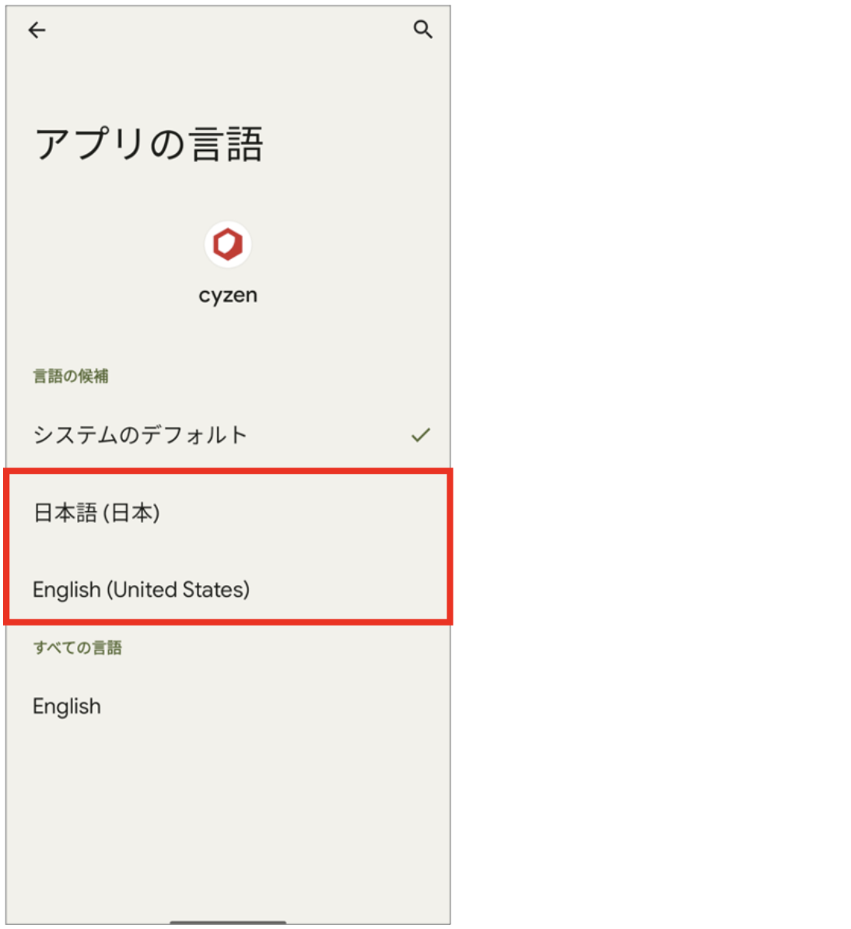The height and width of the screenshot is (929, 851).
Task: Tap the green checkmark beside システムのデフォルト
Action: tap(421, 436)
